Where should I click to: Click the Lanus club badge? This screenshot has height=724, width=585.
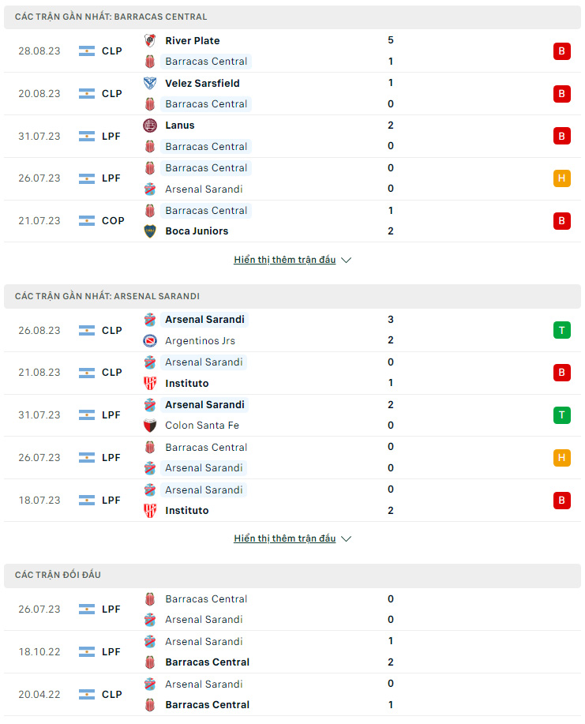point(149,126)
